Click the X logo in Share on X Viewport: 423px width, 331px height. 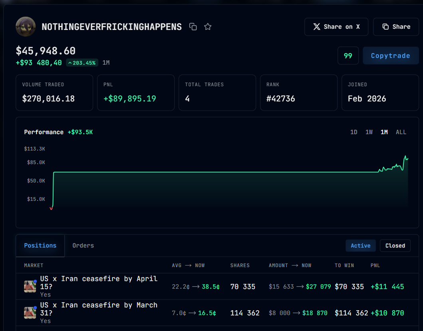[x=317, y=27]
